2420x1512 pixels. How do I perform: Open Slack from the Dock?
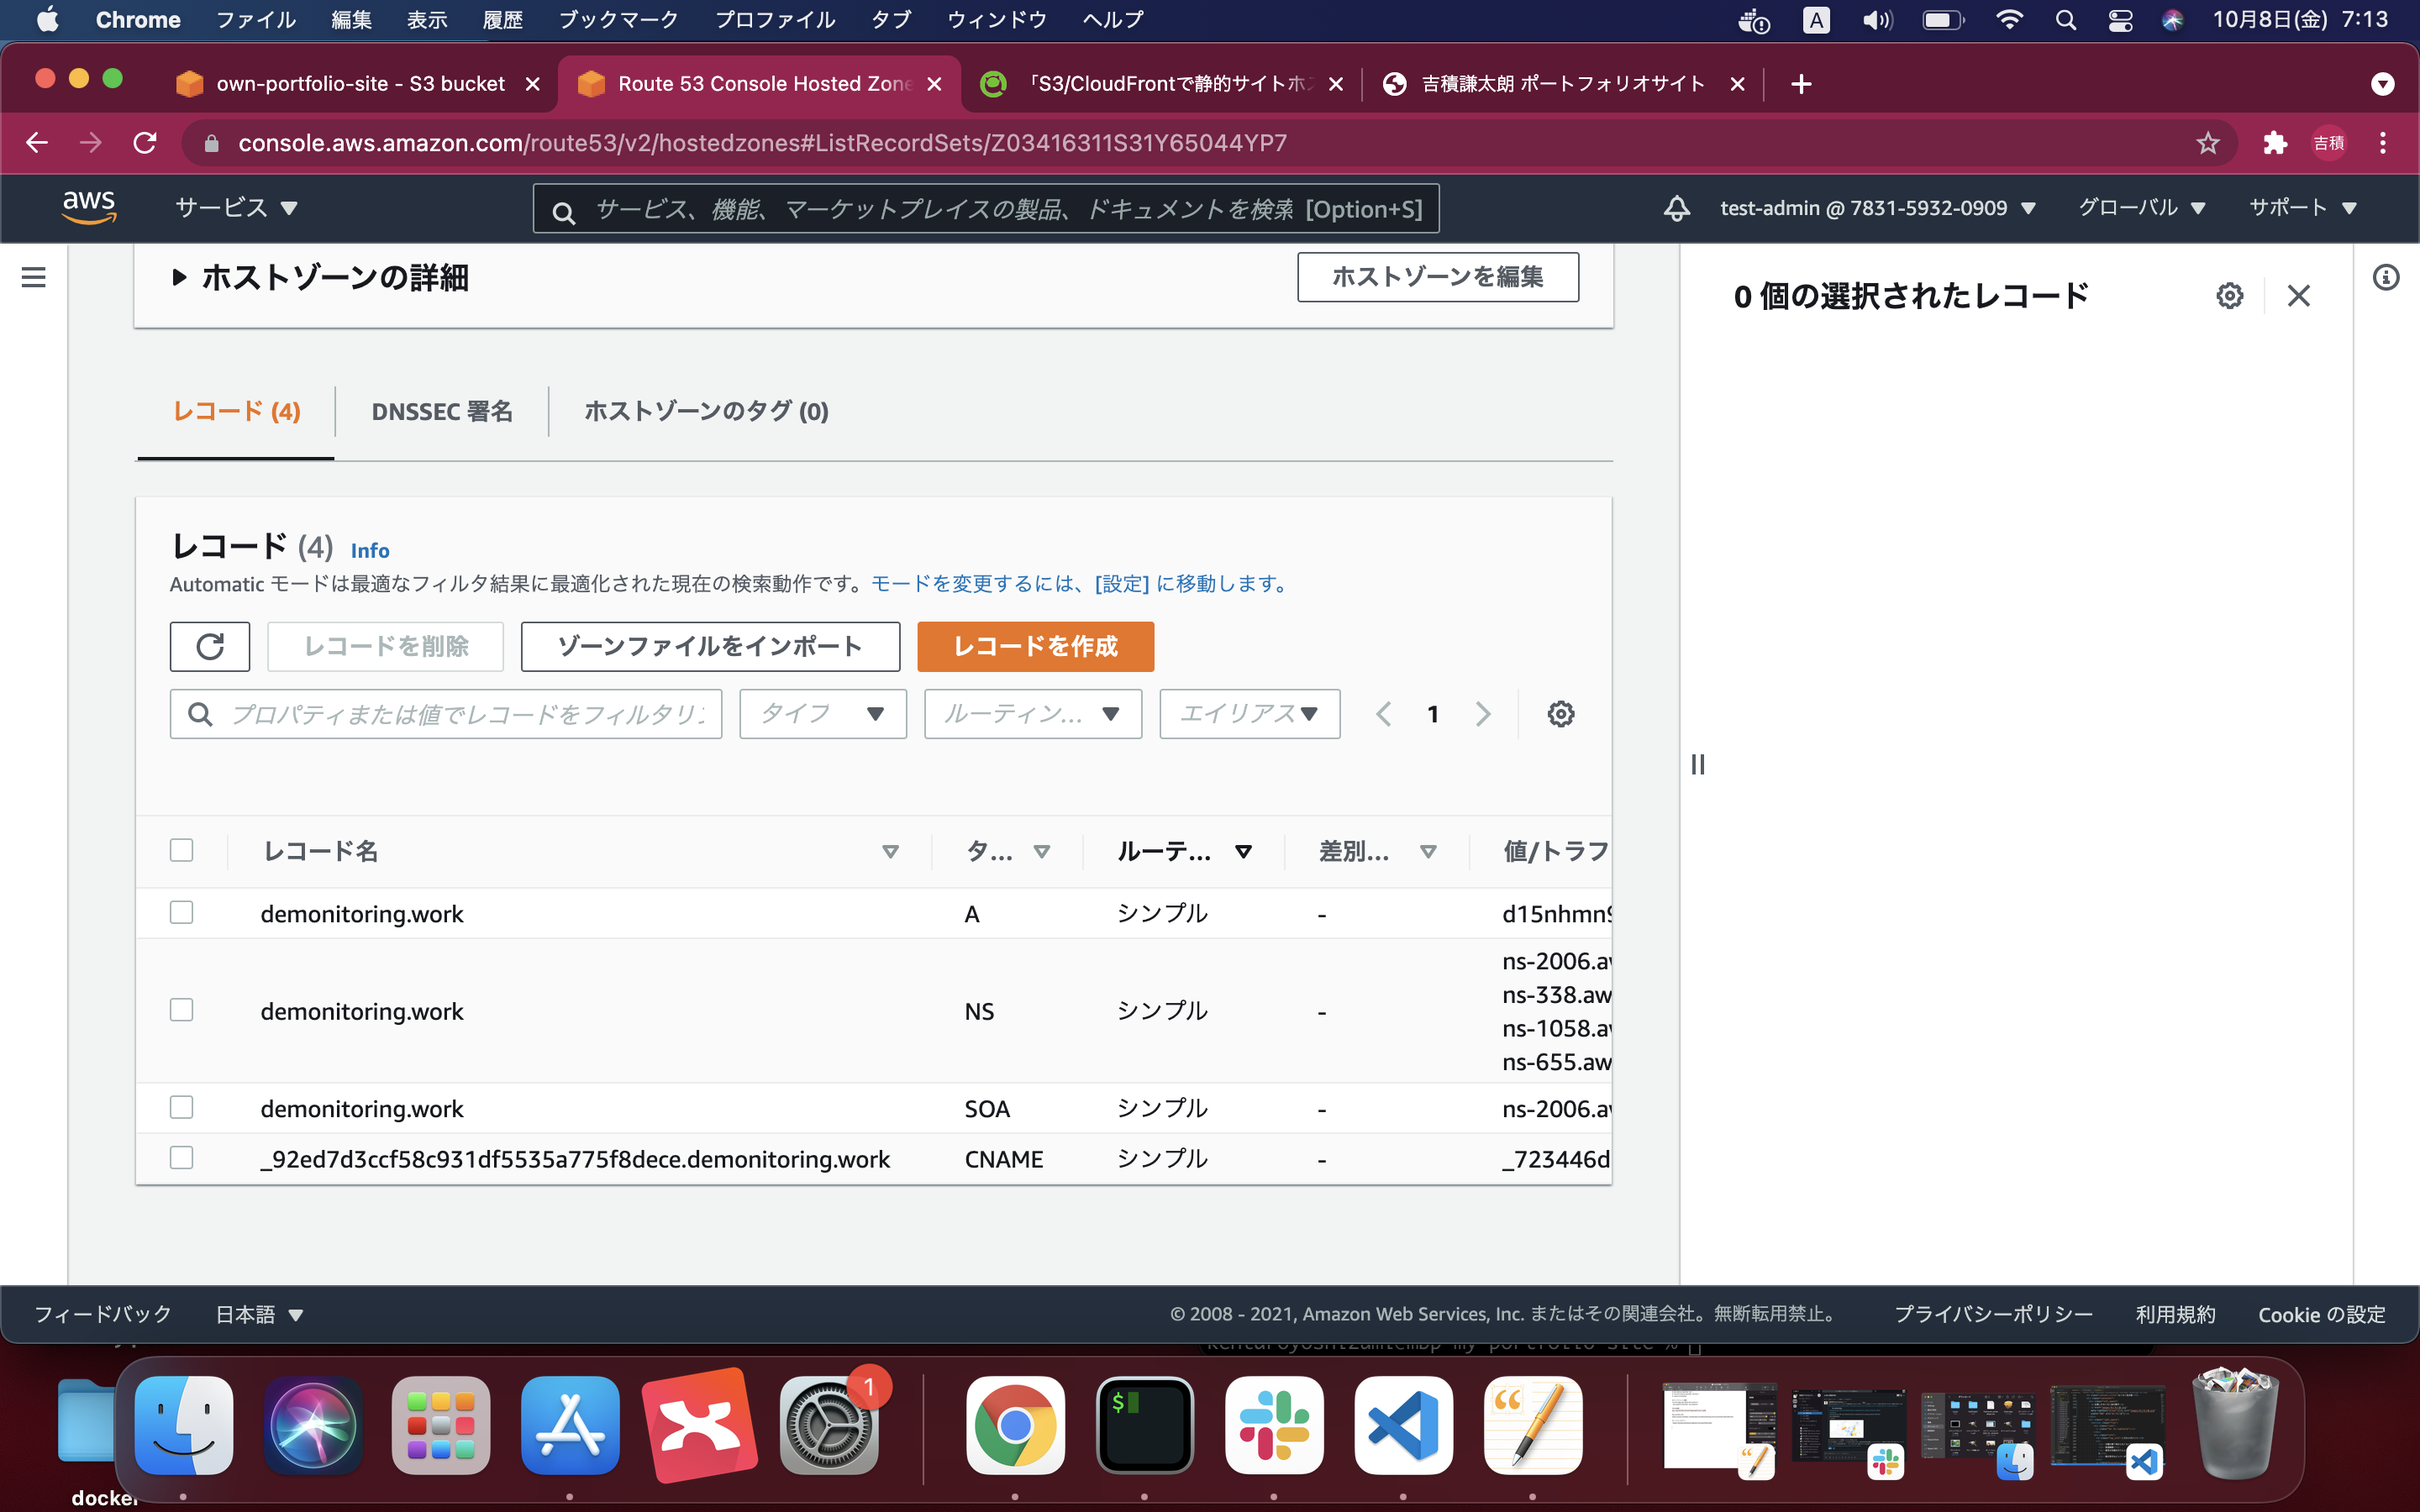1274,1424
